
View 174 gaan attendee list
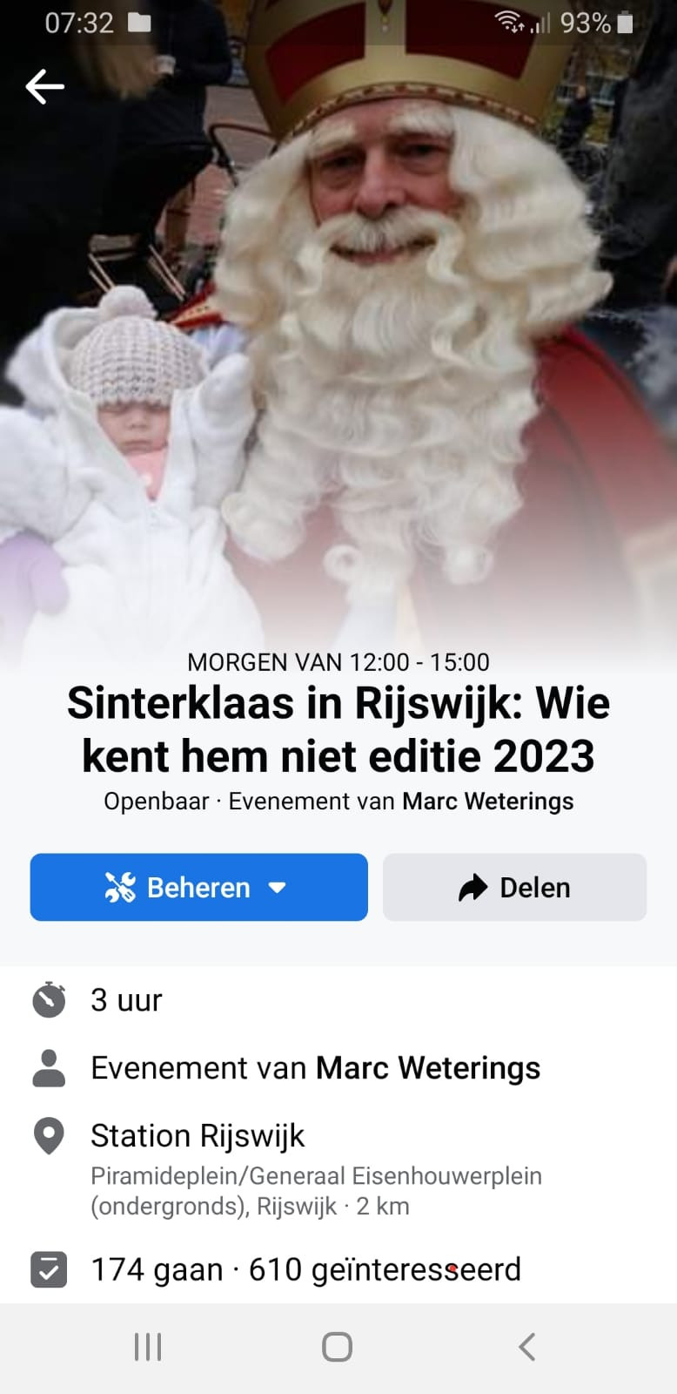pos(157,1270)
